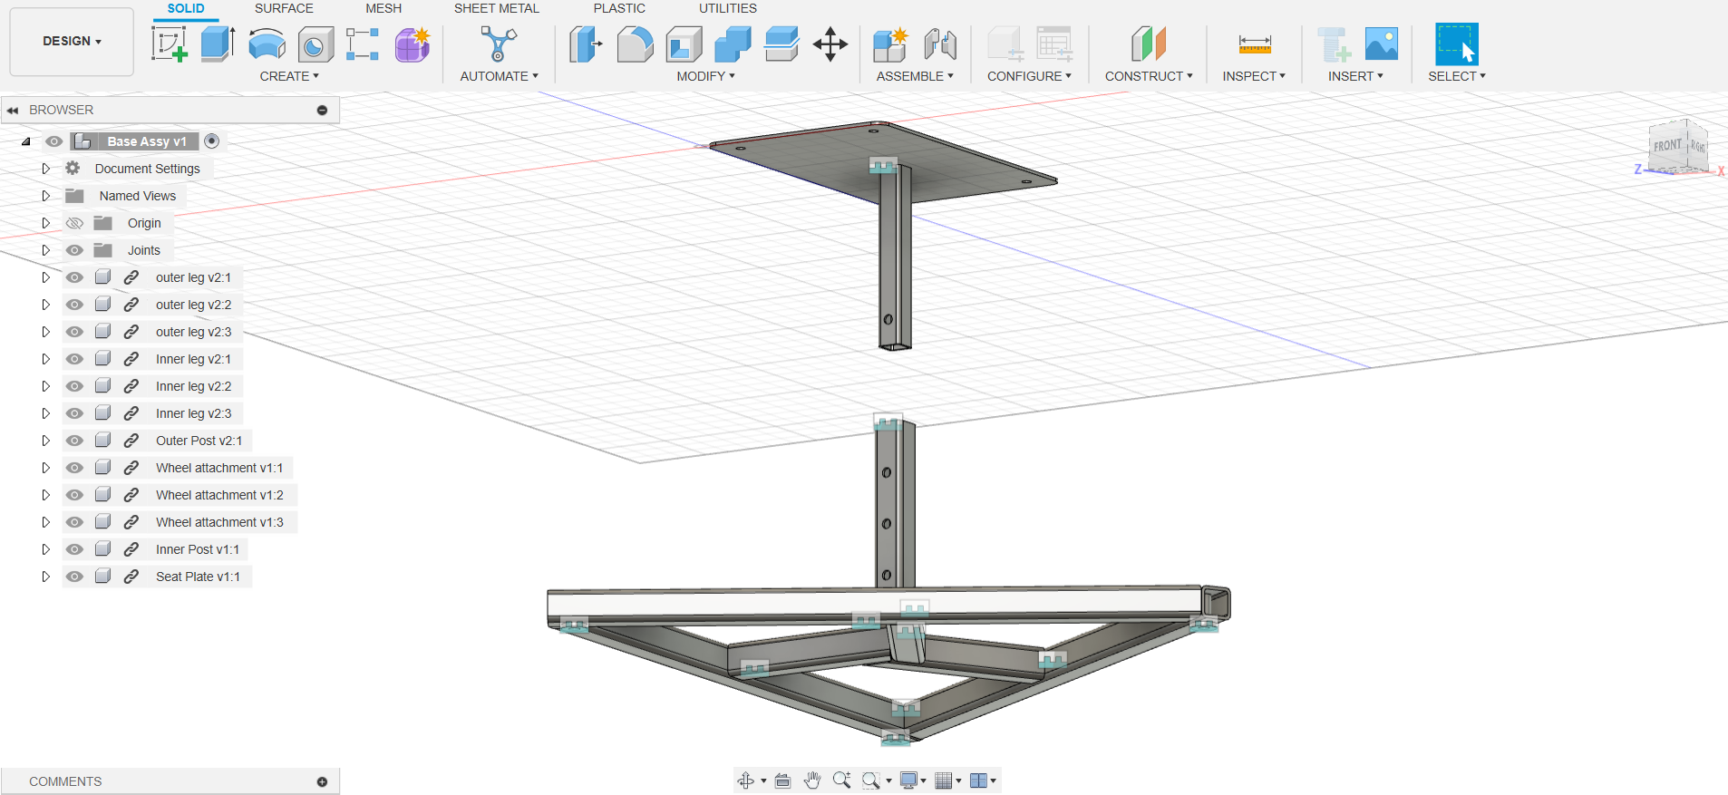Activate the Select window tool

tap(1457, 44)
